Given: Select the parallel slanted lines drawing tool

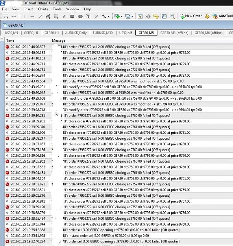Looking at the screenshot, I should [96, 16].
